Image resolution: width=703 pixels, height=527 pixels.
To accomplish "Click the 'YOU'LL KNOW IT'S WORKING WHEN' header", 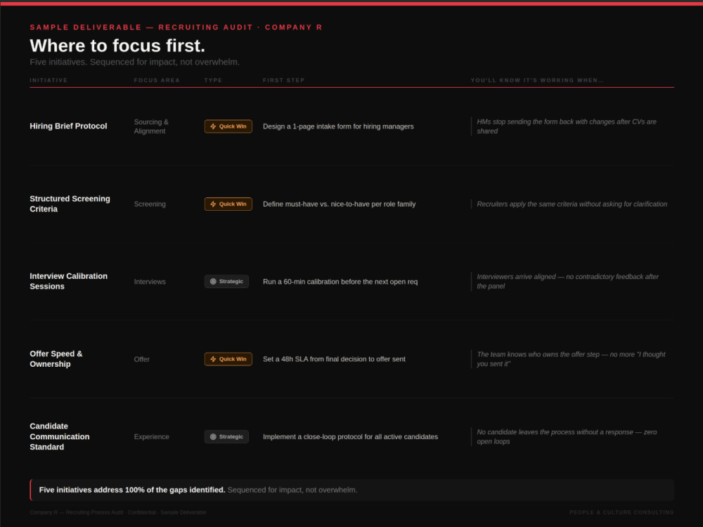I will 537,80.
